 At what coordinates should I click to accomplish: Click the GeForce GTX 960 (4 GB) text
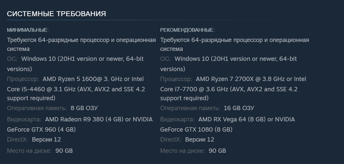(x=41, y=130)
